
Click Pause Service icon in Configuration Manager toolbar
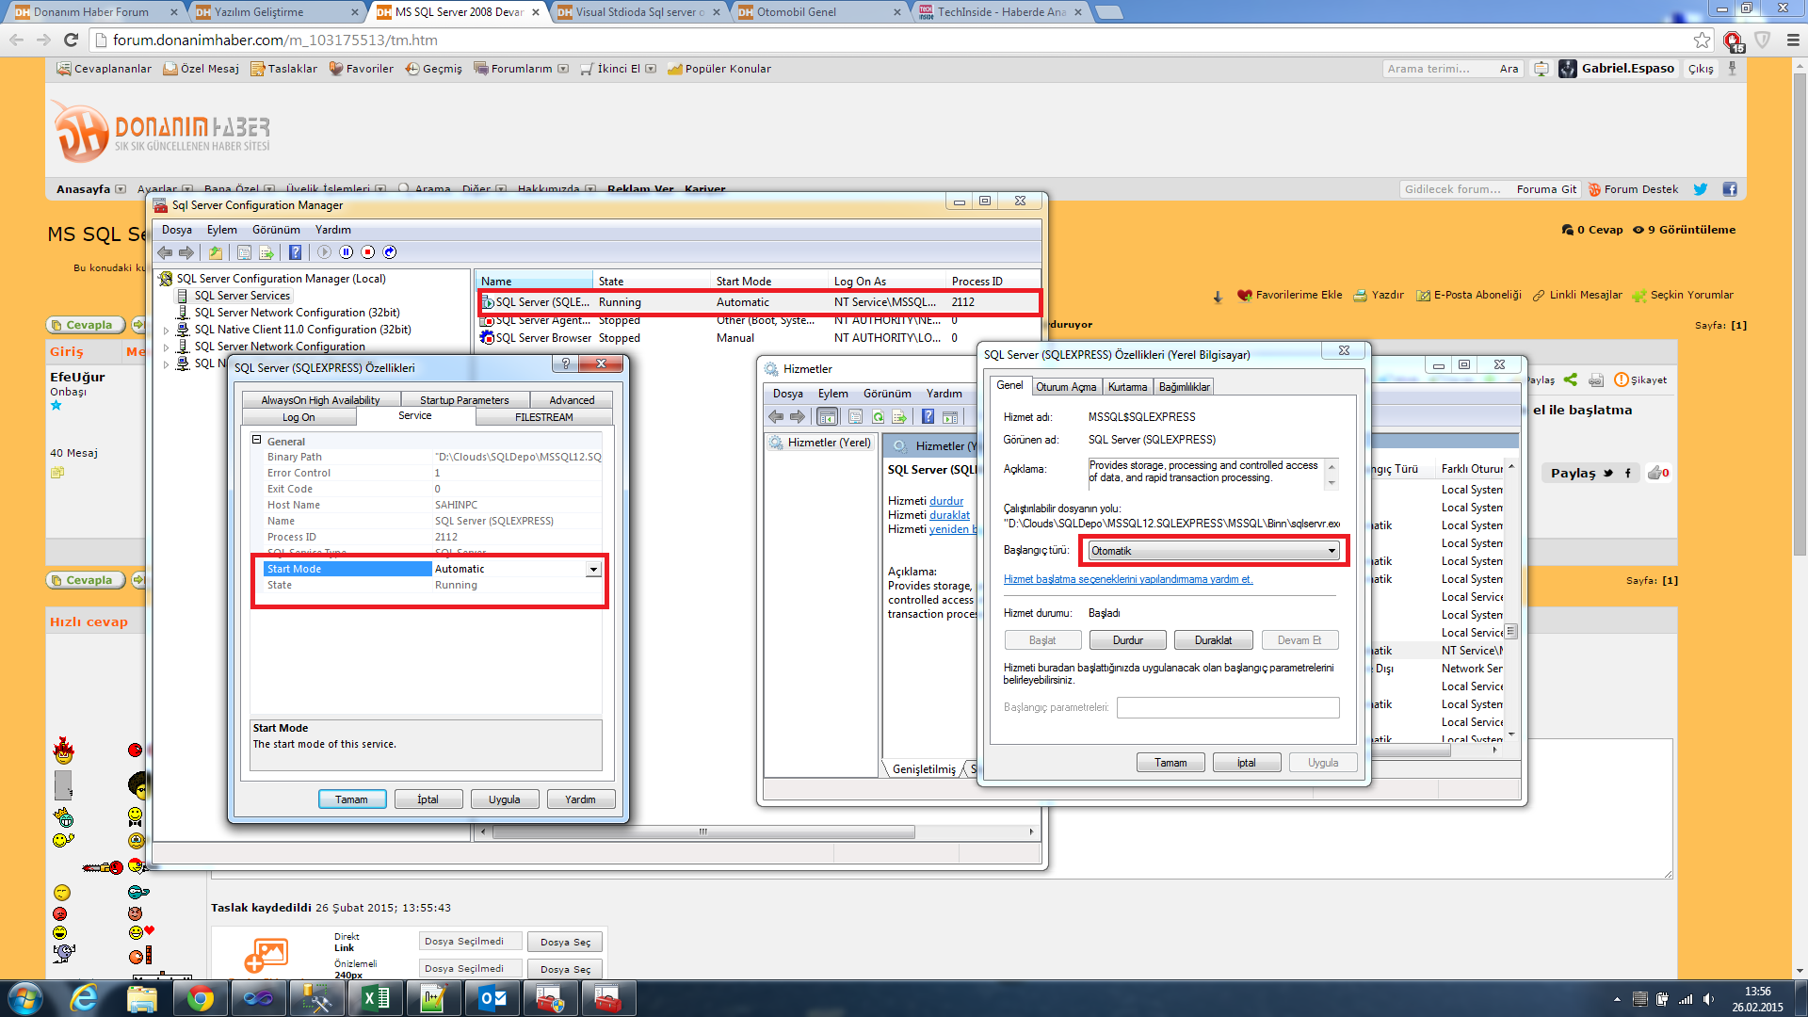click(x=346, y=252)
